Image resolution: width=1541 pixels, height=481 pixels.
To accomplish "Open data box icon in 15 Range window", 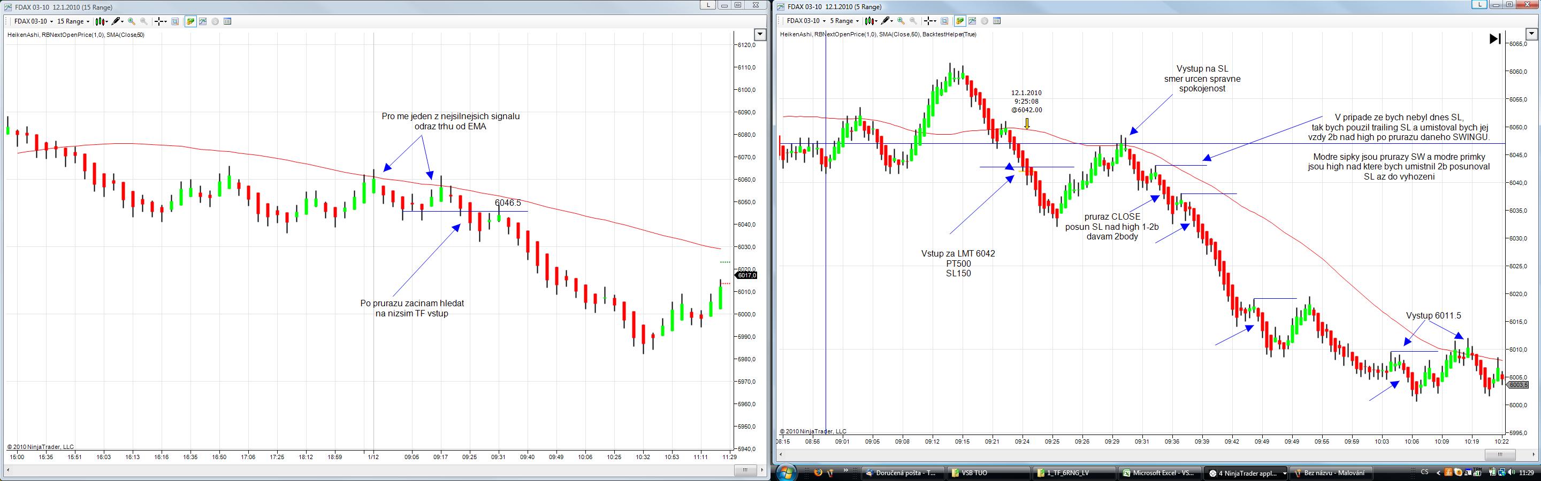I will click(227, 21).
